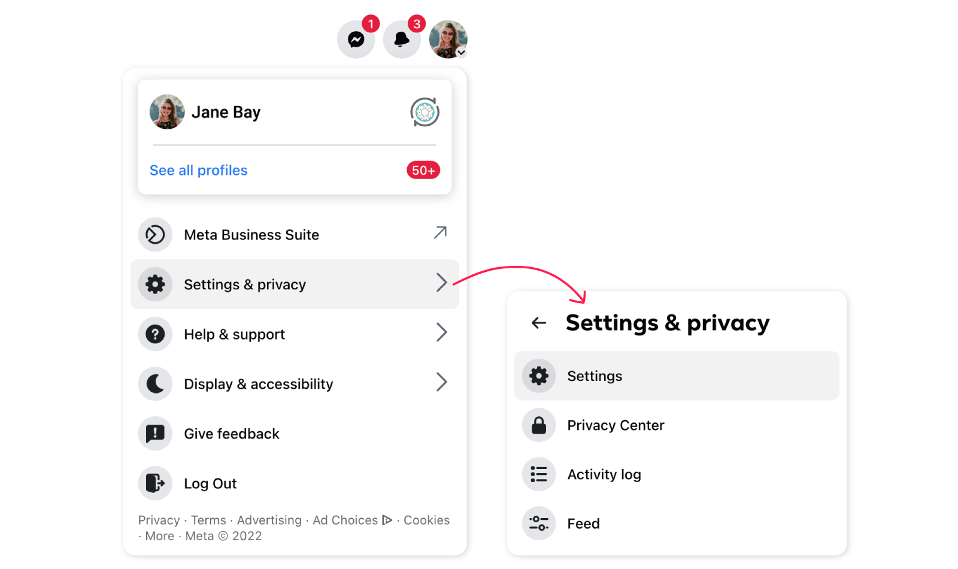Open Privacy Center lock icon

point(539,425)
